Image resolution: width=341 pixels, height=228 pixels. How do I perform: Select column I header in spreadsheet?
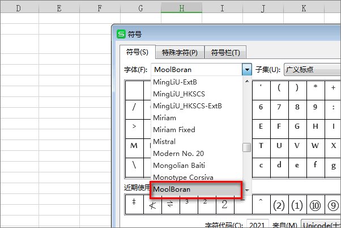click(x=222, y=8)
